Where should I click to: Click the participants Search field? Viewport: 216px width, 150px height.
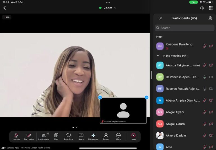[184, 28]
